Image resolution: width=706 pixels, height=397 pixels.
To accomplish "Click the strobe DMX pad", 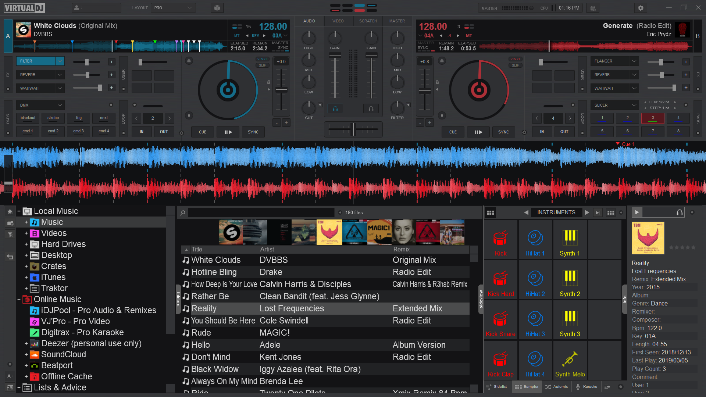I will point(53,118).
